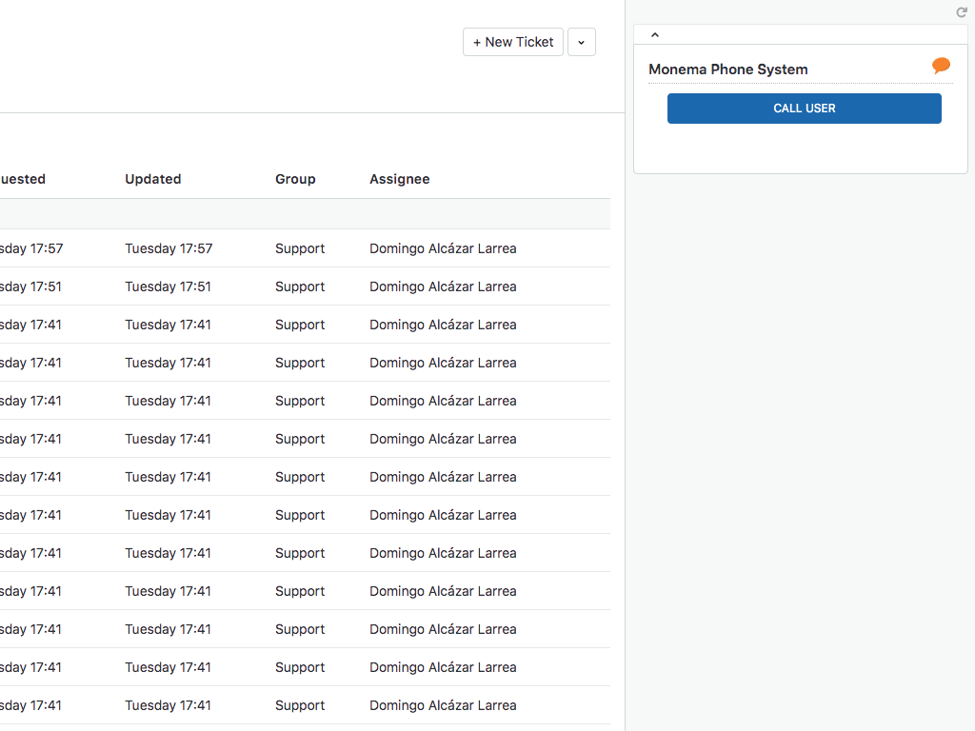Open the ticket updated Tuesday 17:57
975x731 pixels.
coord(169,248)
